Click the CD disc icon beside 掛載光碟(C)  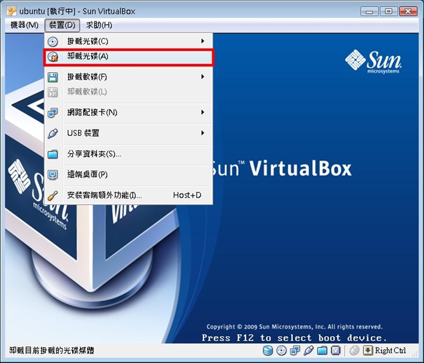click(53, 41)
